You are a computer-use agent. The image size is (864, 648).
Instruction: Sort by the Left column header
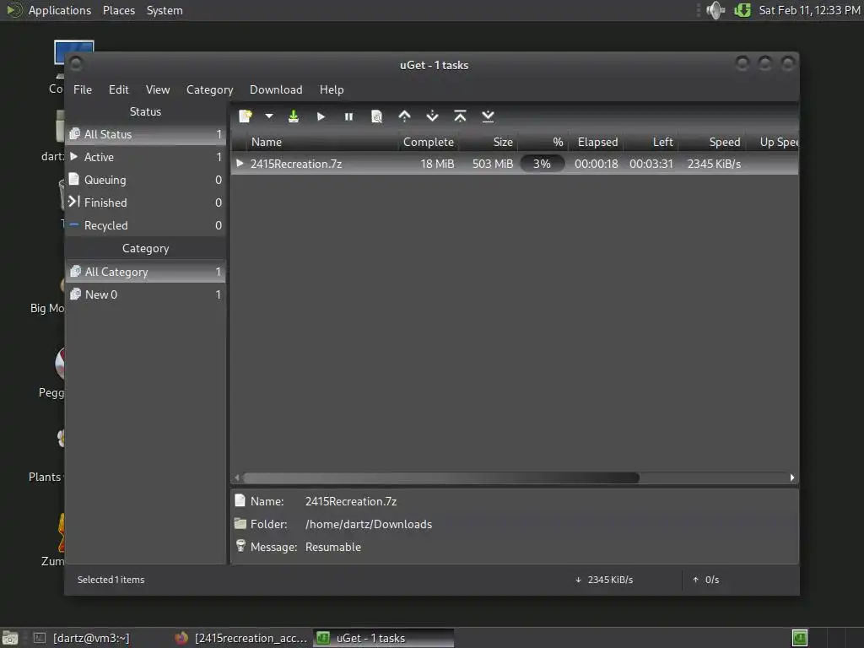[651, 142]
